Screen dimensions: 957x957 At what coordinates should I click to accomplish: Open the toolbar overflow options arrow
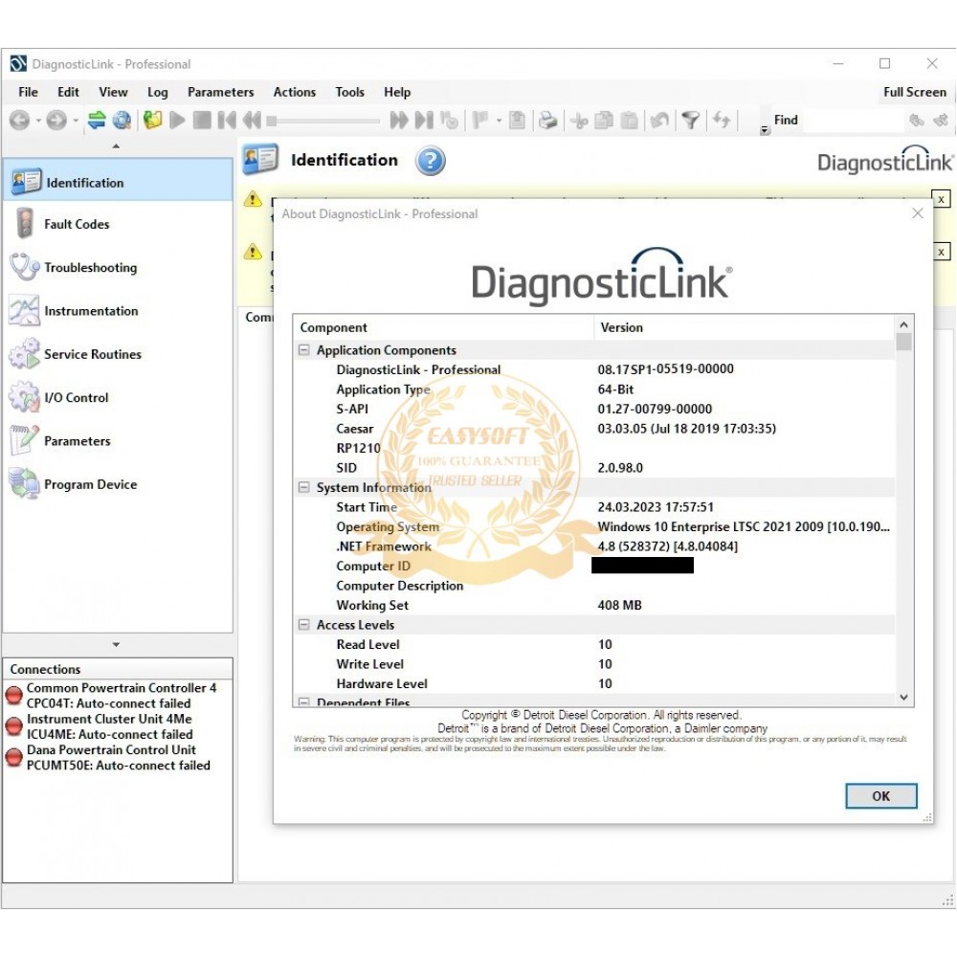[764, 129]
